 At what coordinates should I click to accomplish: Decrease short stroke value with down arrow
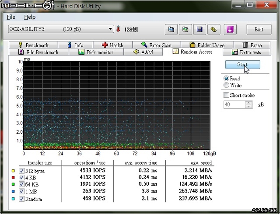pyautogui.click(x=248, y=107)
